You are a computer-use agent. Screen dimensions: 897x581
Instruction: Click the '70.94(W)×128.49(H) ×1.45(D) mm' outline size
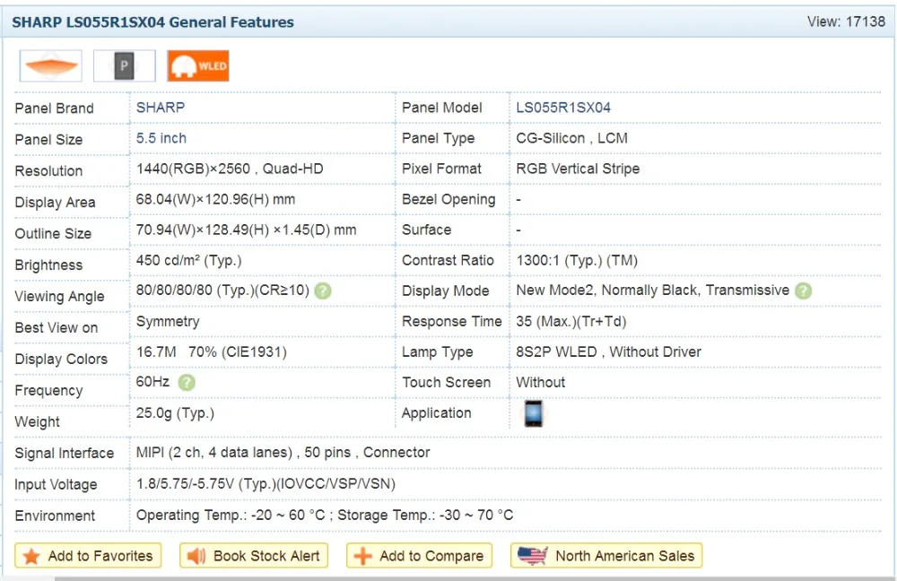pyautogui.click(x=246, y=230)
